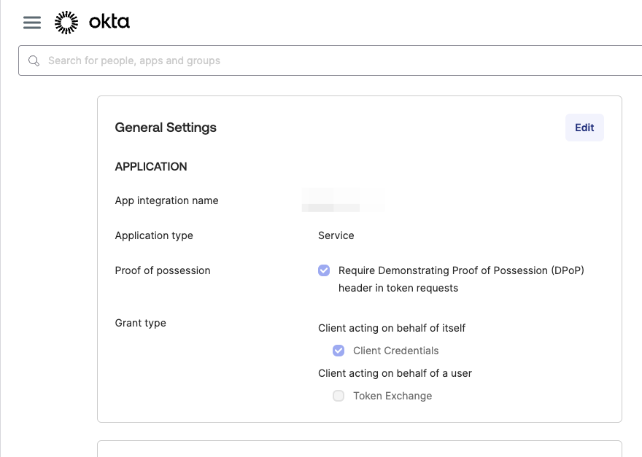Click the magnifier icon in search bar
Image resolution: width=642 pixels, height=457 pixels.
click(34, 61)
